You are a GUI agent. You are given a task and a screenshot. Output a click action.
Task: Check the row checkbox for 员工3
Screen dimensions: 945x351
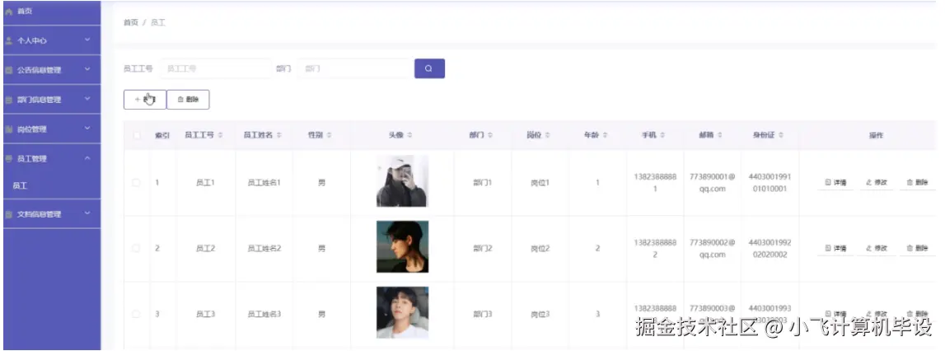pos(136,314)
